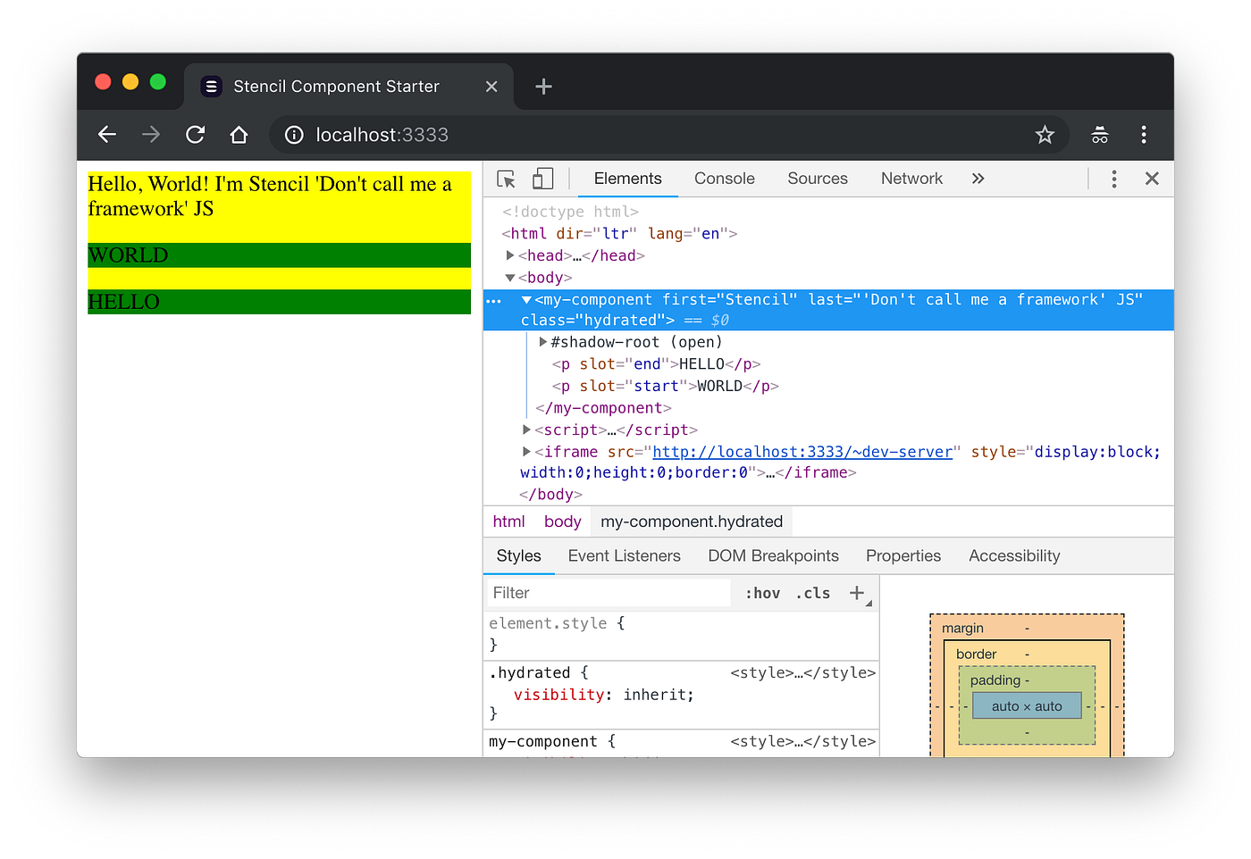Reload the localhost page
This screenshot has width=1251, height=859.
pyautogui.click(x=195, y=135)
